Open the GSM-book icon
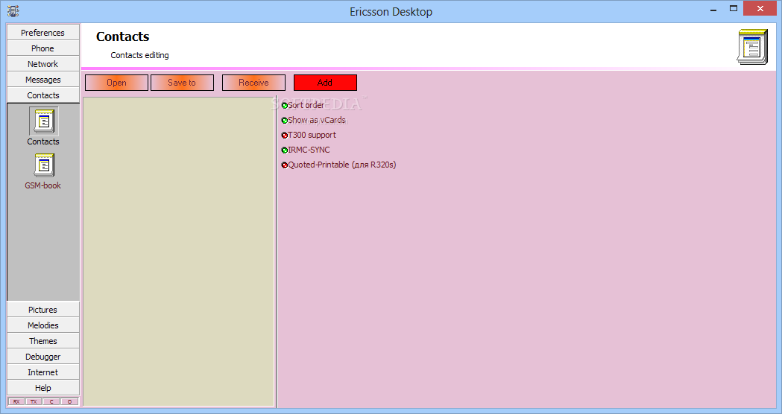 (43, 165)
